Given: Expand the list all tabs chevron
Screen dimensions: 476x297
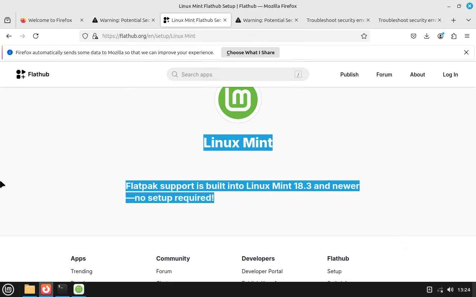Looking at the screenshot, I should (469, 20).
